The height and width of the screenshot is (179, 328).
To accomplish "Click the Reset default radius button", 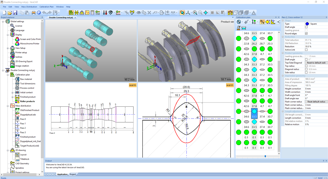I will tap(316, 102).
